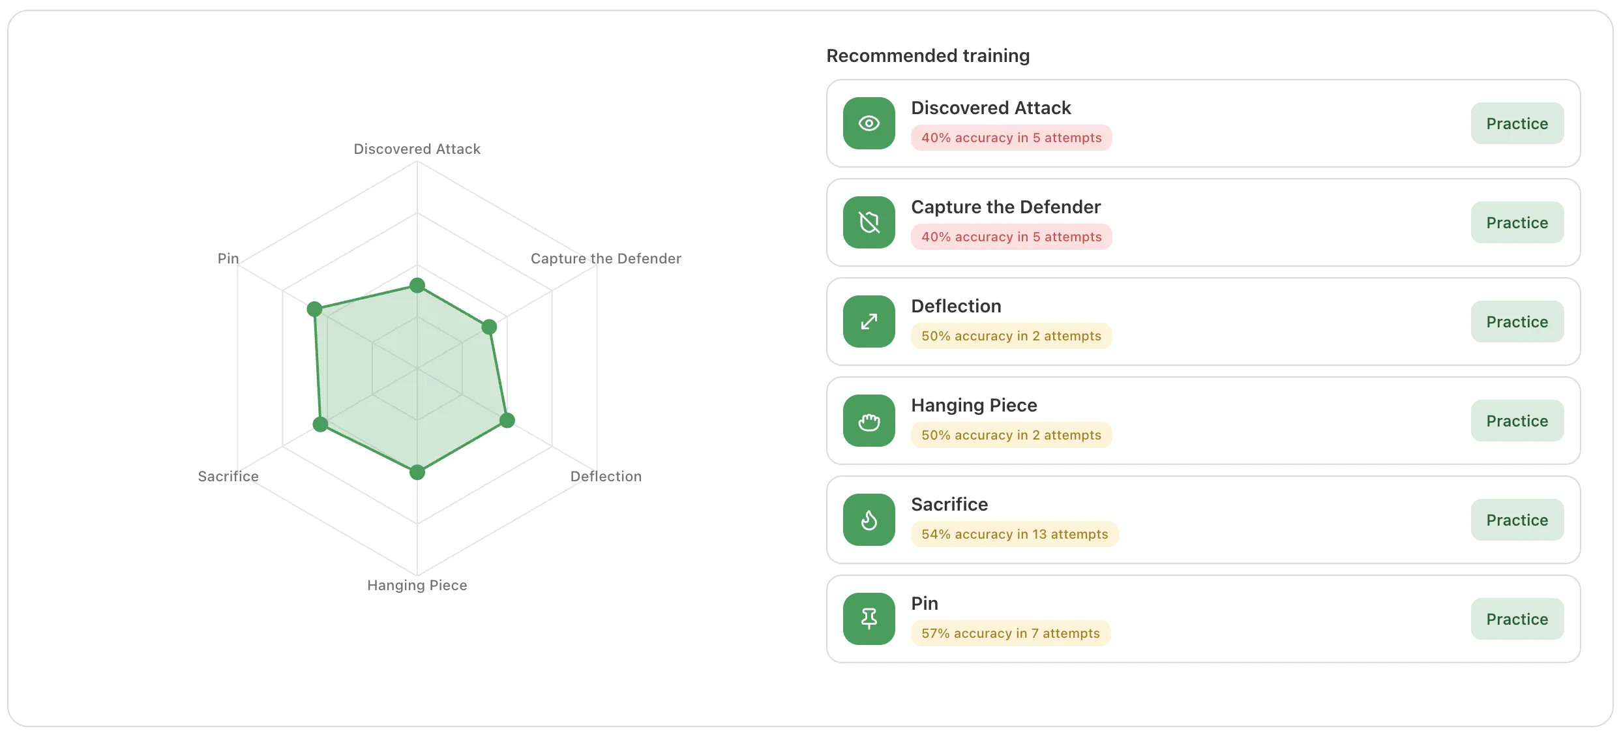The image size is (1621, 733).
Task: Click Practice for Discovered Attack
Action: click(x=1517, y=123)
